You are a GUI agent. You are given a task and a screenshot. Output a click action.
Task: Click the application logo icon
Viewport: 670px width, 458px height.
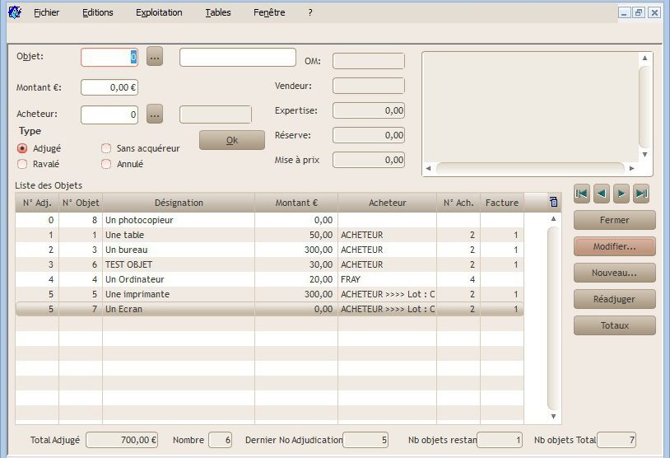(14, 12)
